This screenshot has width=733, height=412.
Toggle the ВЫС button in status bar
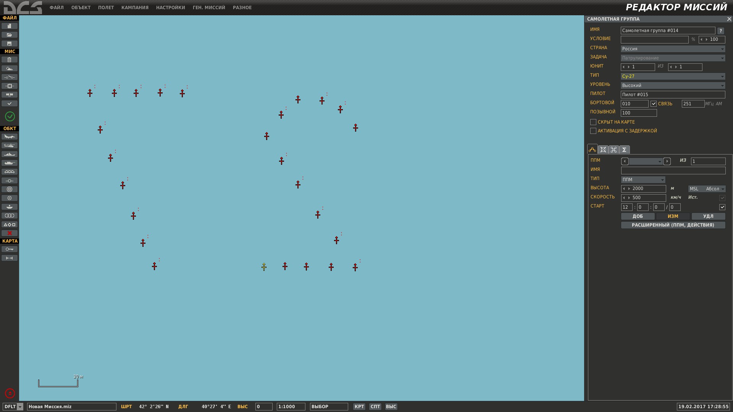(x=391, y=407)
